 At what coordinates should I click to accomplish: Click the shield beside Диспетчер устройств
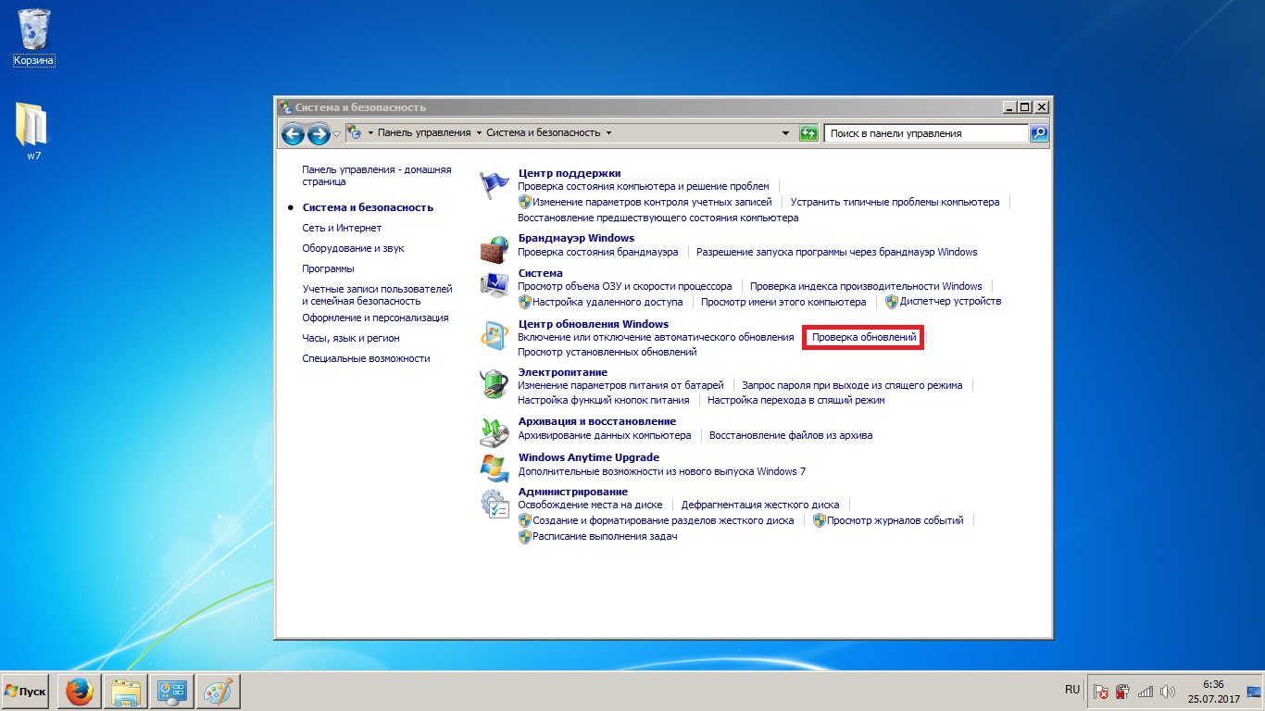coord(892,302)
